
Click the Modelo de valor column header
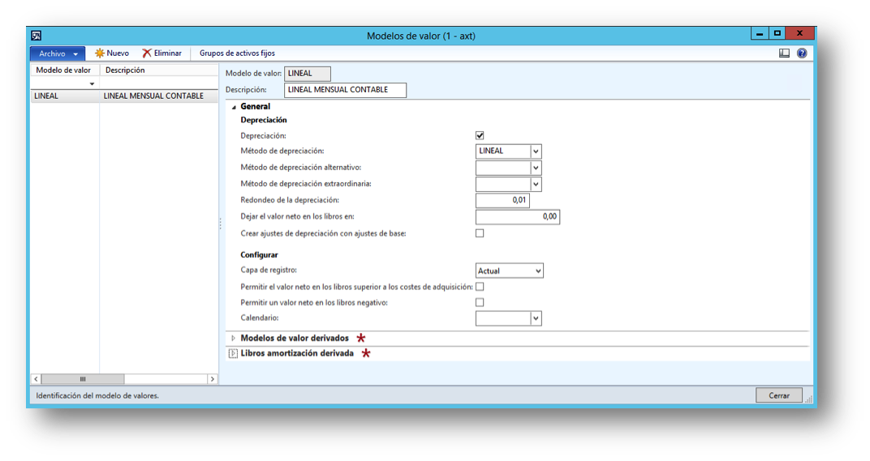pyautogui.click(x=65, y=70)
